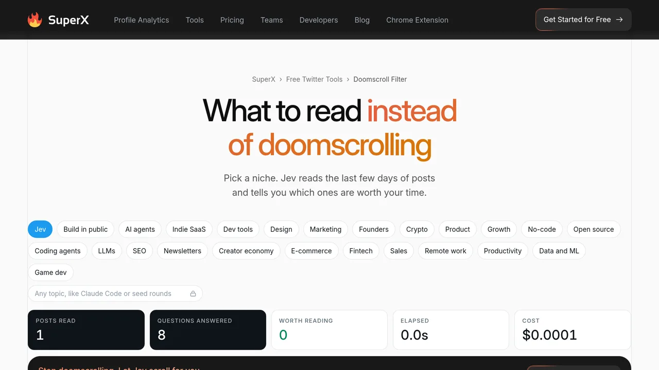Image resolution: width=659 pixels, height=370 pixels.
Task: Click Free Twitter Tools breadcrumb link
Action: [314, 79]
